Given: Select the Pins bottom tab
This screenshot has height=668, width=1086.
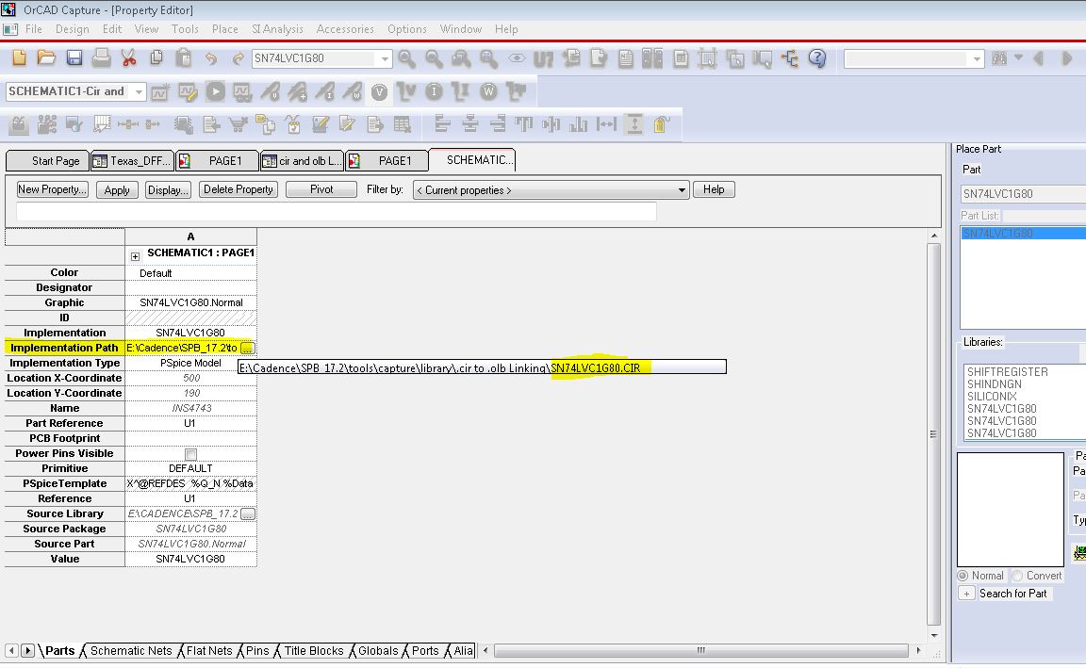Looking at the screenshot, I should pos(257,651).
